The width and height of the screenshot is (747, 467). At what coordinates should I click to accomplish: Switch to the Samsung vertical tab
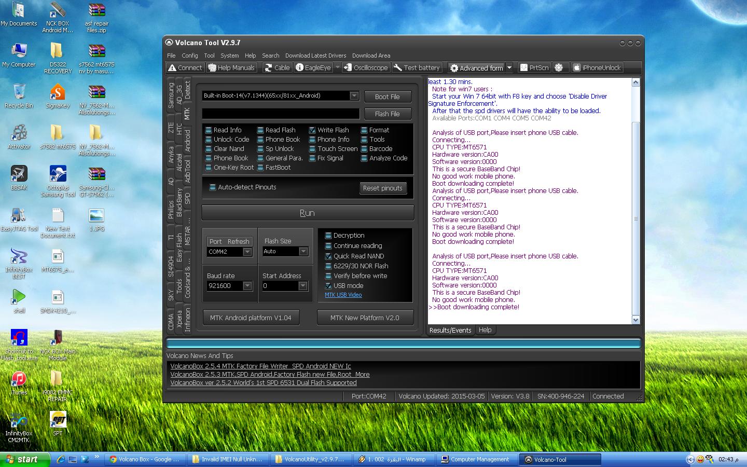pos(171,95)
